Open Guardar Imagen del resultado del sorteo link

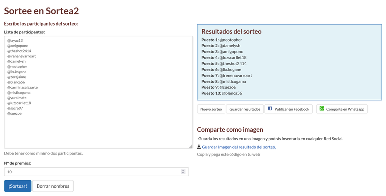239,147
